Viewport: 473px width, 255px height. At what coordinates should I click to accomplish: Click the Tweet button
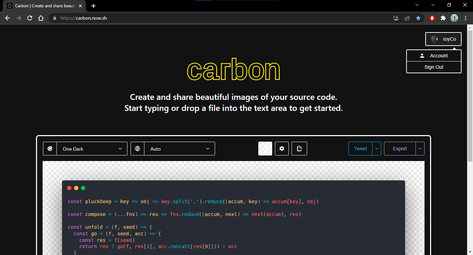pyautogui.click(x=360, y=149)
